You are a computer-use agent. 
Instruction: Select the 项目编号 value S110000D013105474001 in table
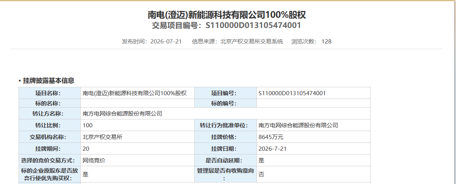pos(292,93)
